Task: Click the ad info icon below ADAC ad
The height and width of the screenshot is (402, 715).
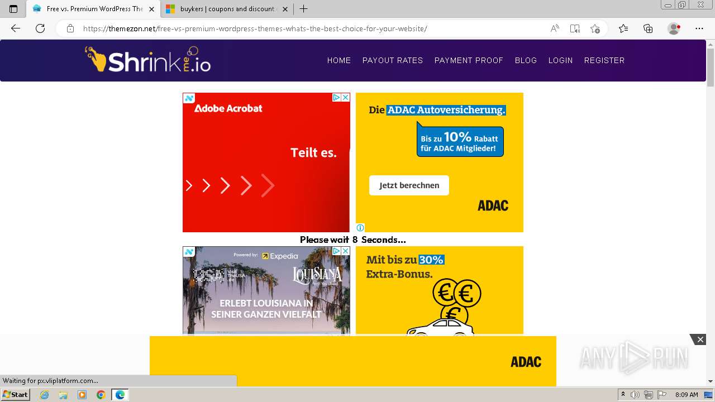Action: (x=360, y=228)
